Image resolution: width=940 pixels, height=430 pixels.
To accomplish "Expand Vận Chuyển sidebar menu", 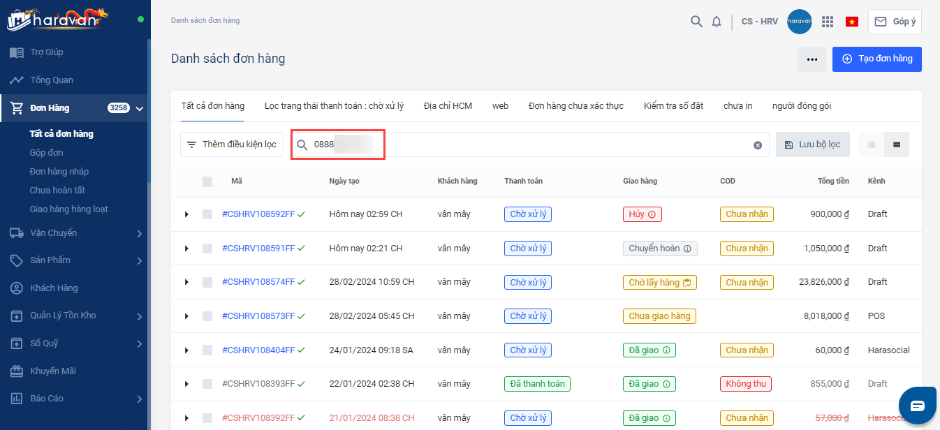I will coord(139,233).
